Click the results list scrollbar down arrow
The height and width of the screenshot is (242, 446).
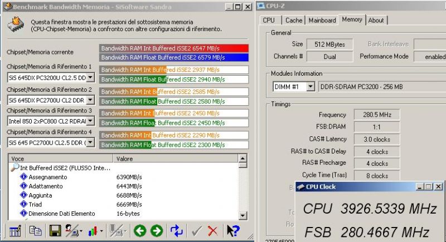(243, 216)
